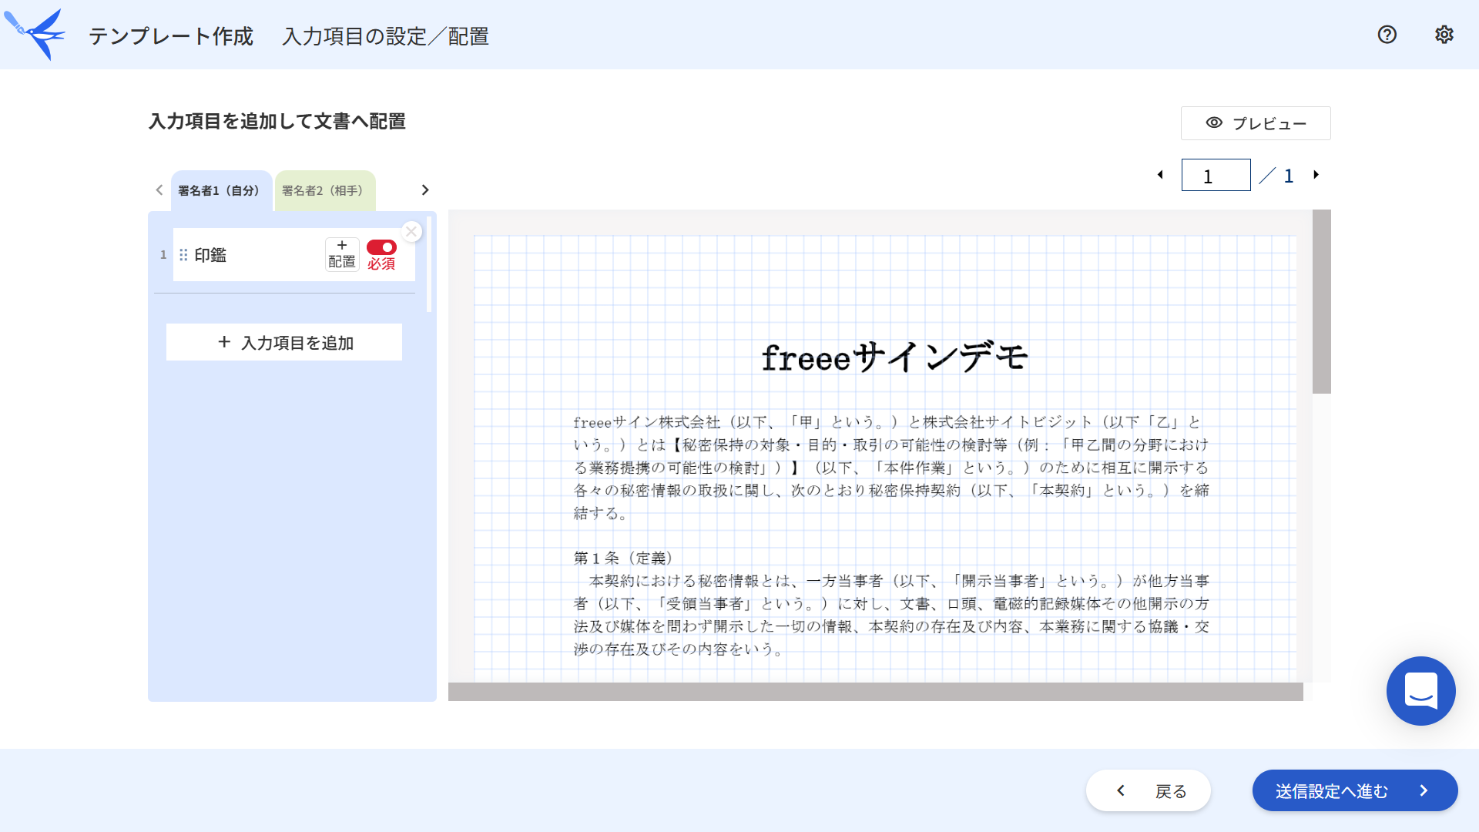
Task: Click the document vertical scrollbar thumb
Action: (1322, 301)
